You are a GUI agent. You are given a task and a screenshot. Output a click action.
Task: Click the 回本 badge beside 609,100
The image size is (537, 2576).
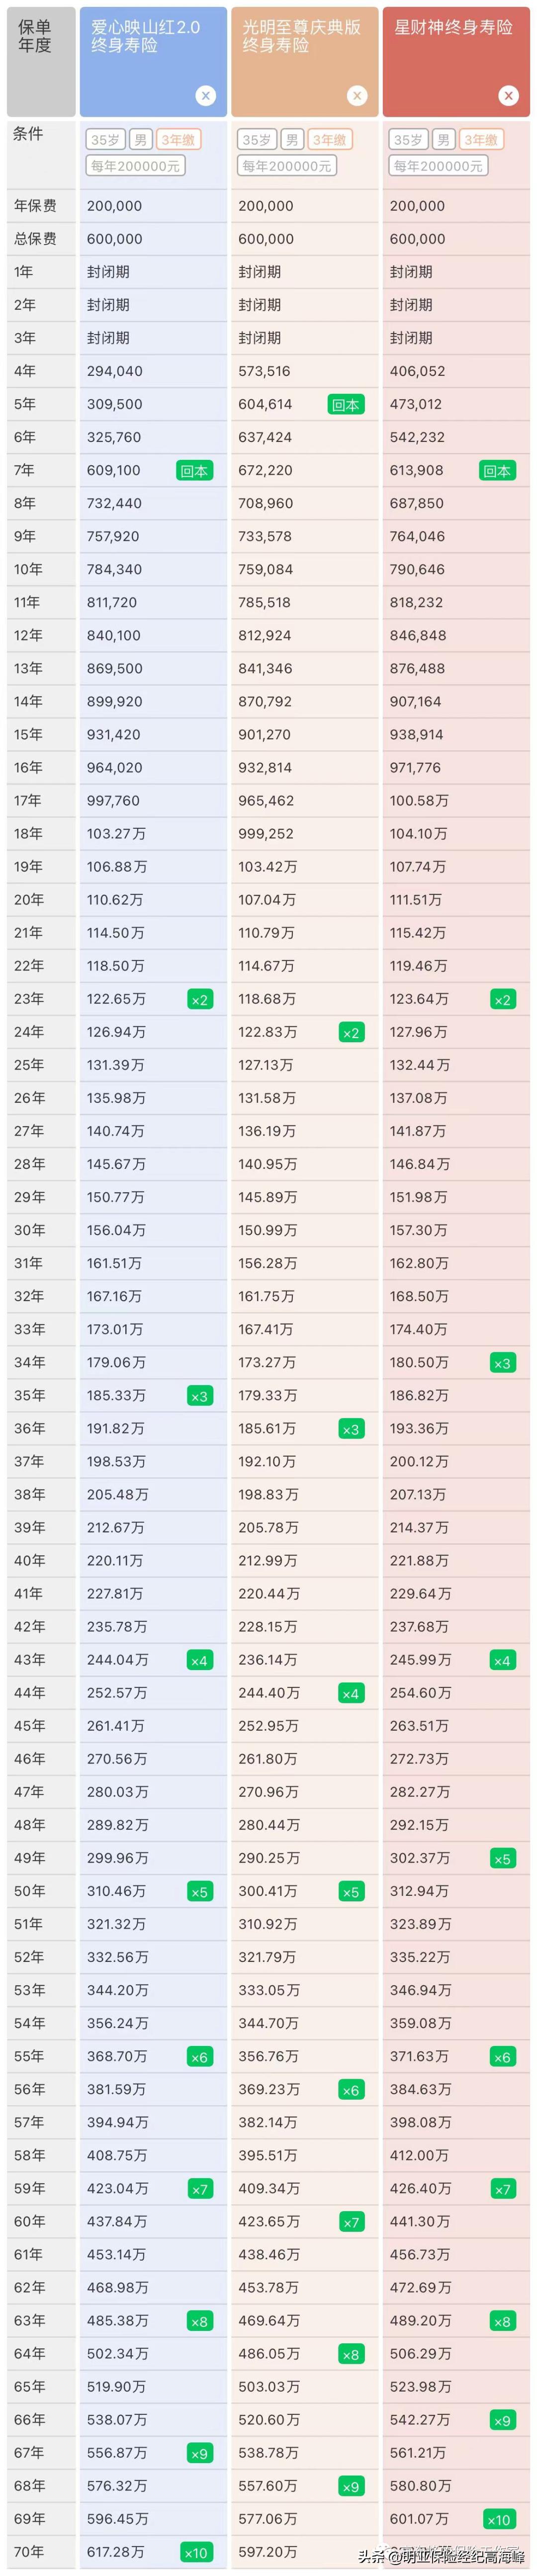tap(194, 471)
